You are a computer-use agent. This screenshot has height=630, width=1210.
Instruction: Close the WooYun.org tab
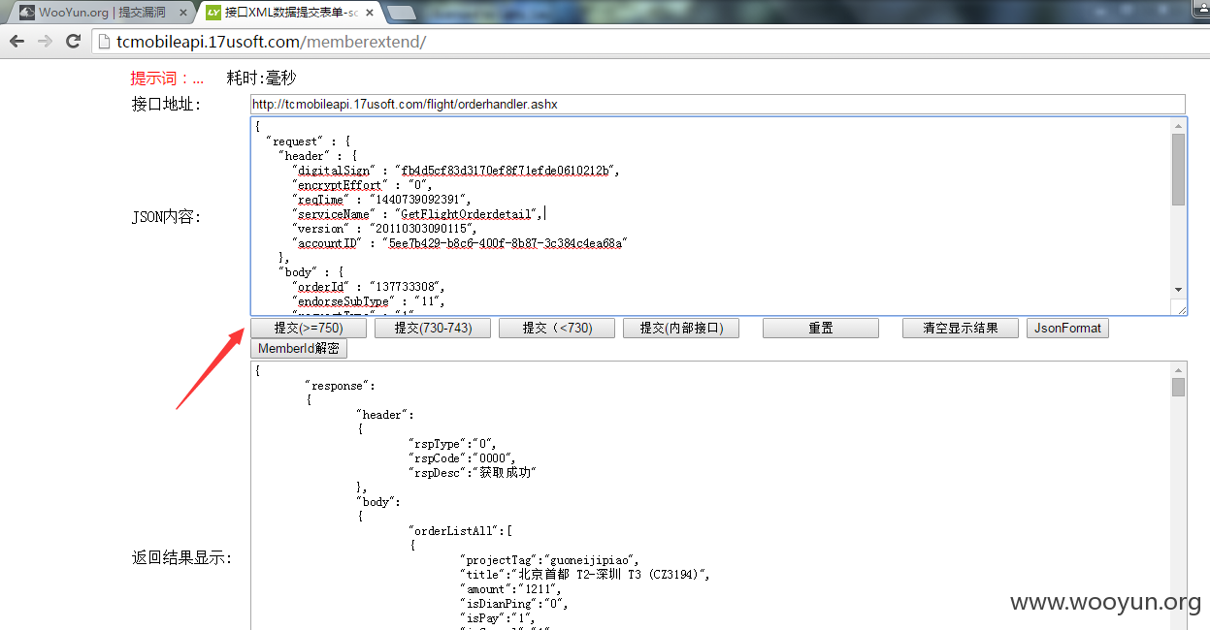pos(183,13)
